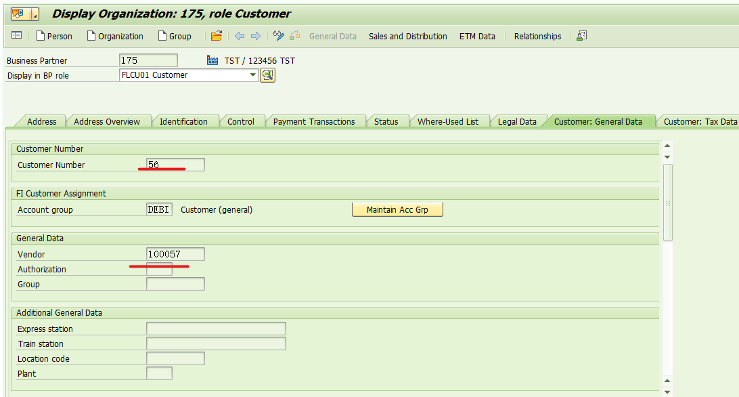The image size is (739, 397).
Task: Open another business partner via folder icon
Action: point(216,36)
